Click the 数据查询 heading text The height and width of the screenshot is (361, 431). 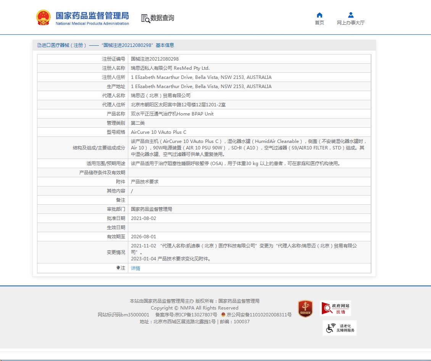(x=162, y=18)
